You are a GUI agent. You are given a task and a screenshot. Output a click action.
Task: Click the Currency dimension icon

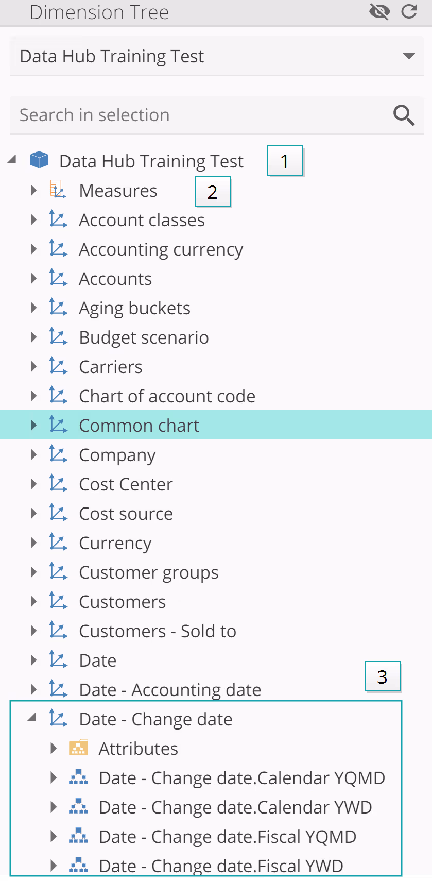click(x=58, y=543)
